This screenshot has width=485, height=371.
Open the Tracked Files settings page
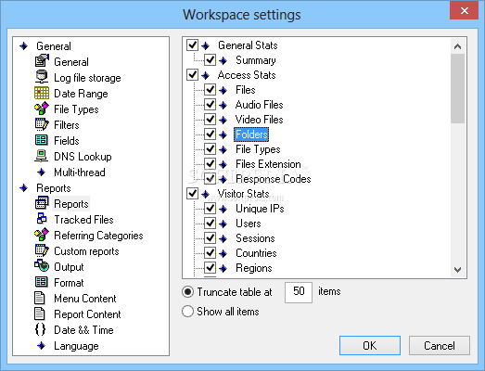(83, 220)
